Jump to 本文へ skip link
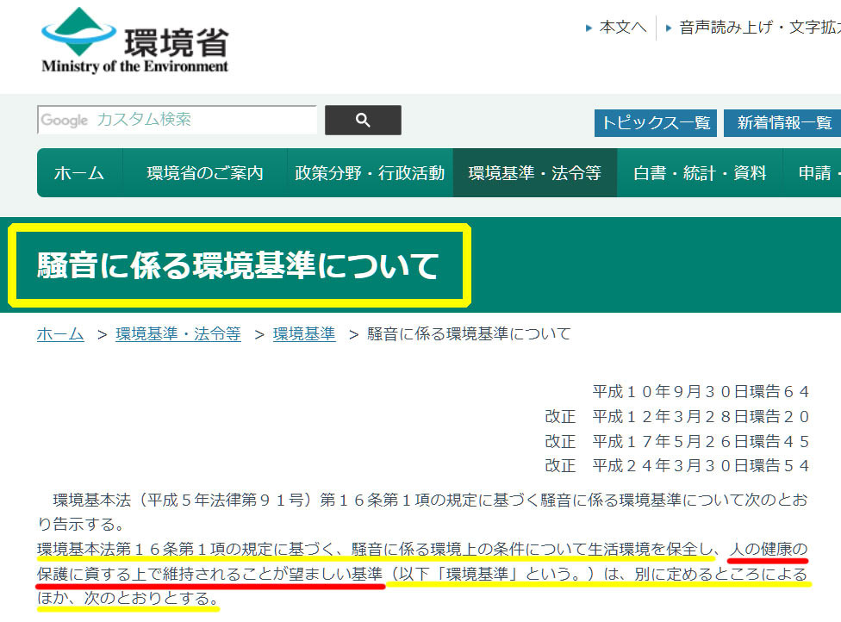Screen dimensions: 841x622 pos(623,27)
